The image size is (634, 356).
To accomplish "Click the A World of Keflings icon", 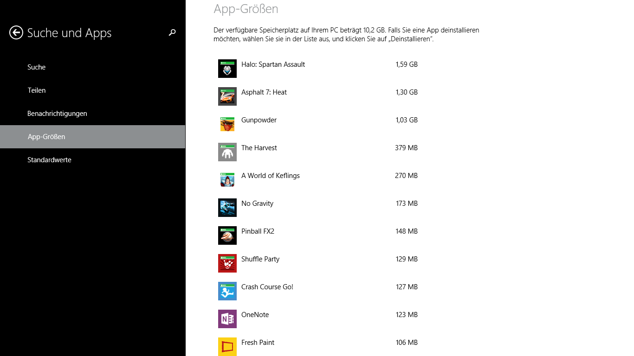I will (x=227, y=180).
